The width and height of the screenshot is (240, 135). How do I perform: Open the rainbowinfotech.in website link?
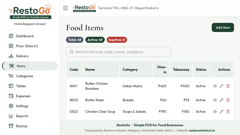tap(202, 130)
